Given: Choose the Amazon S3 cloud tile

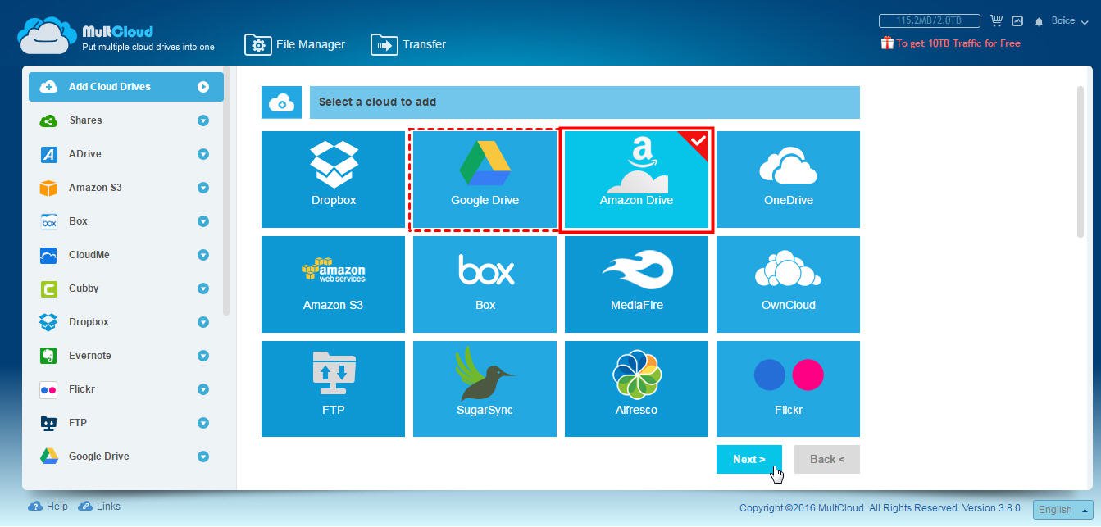Looking at the screenshot, I should point(333,284).
